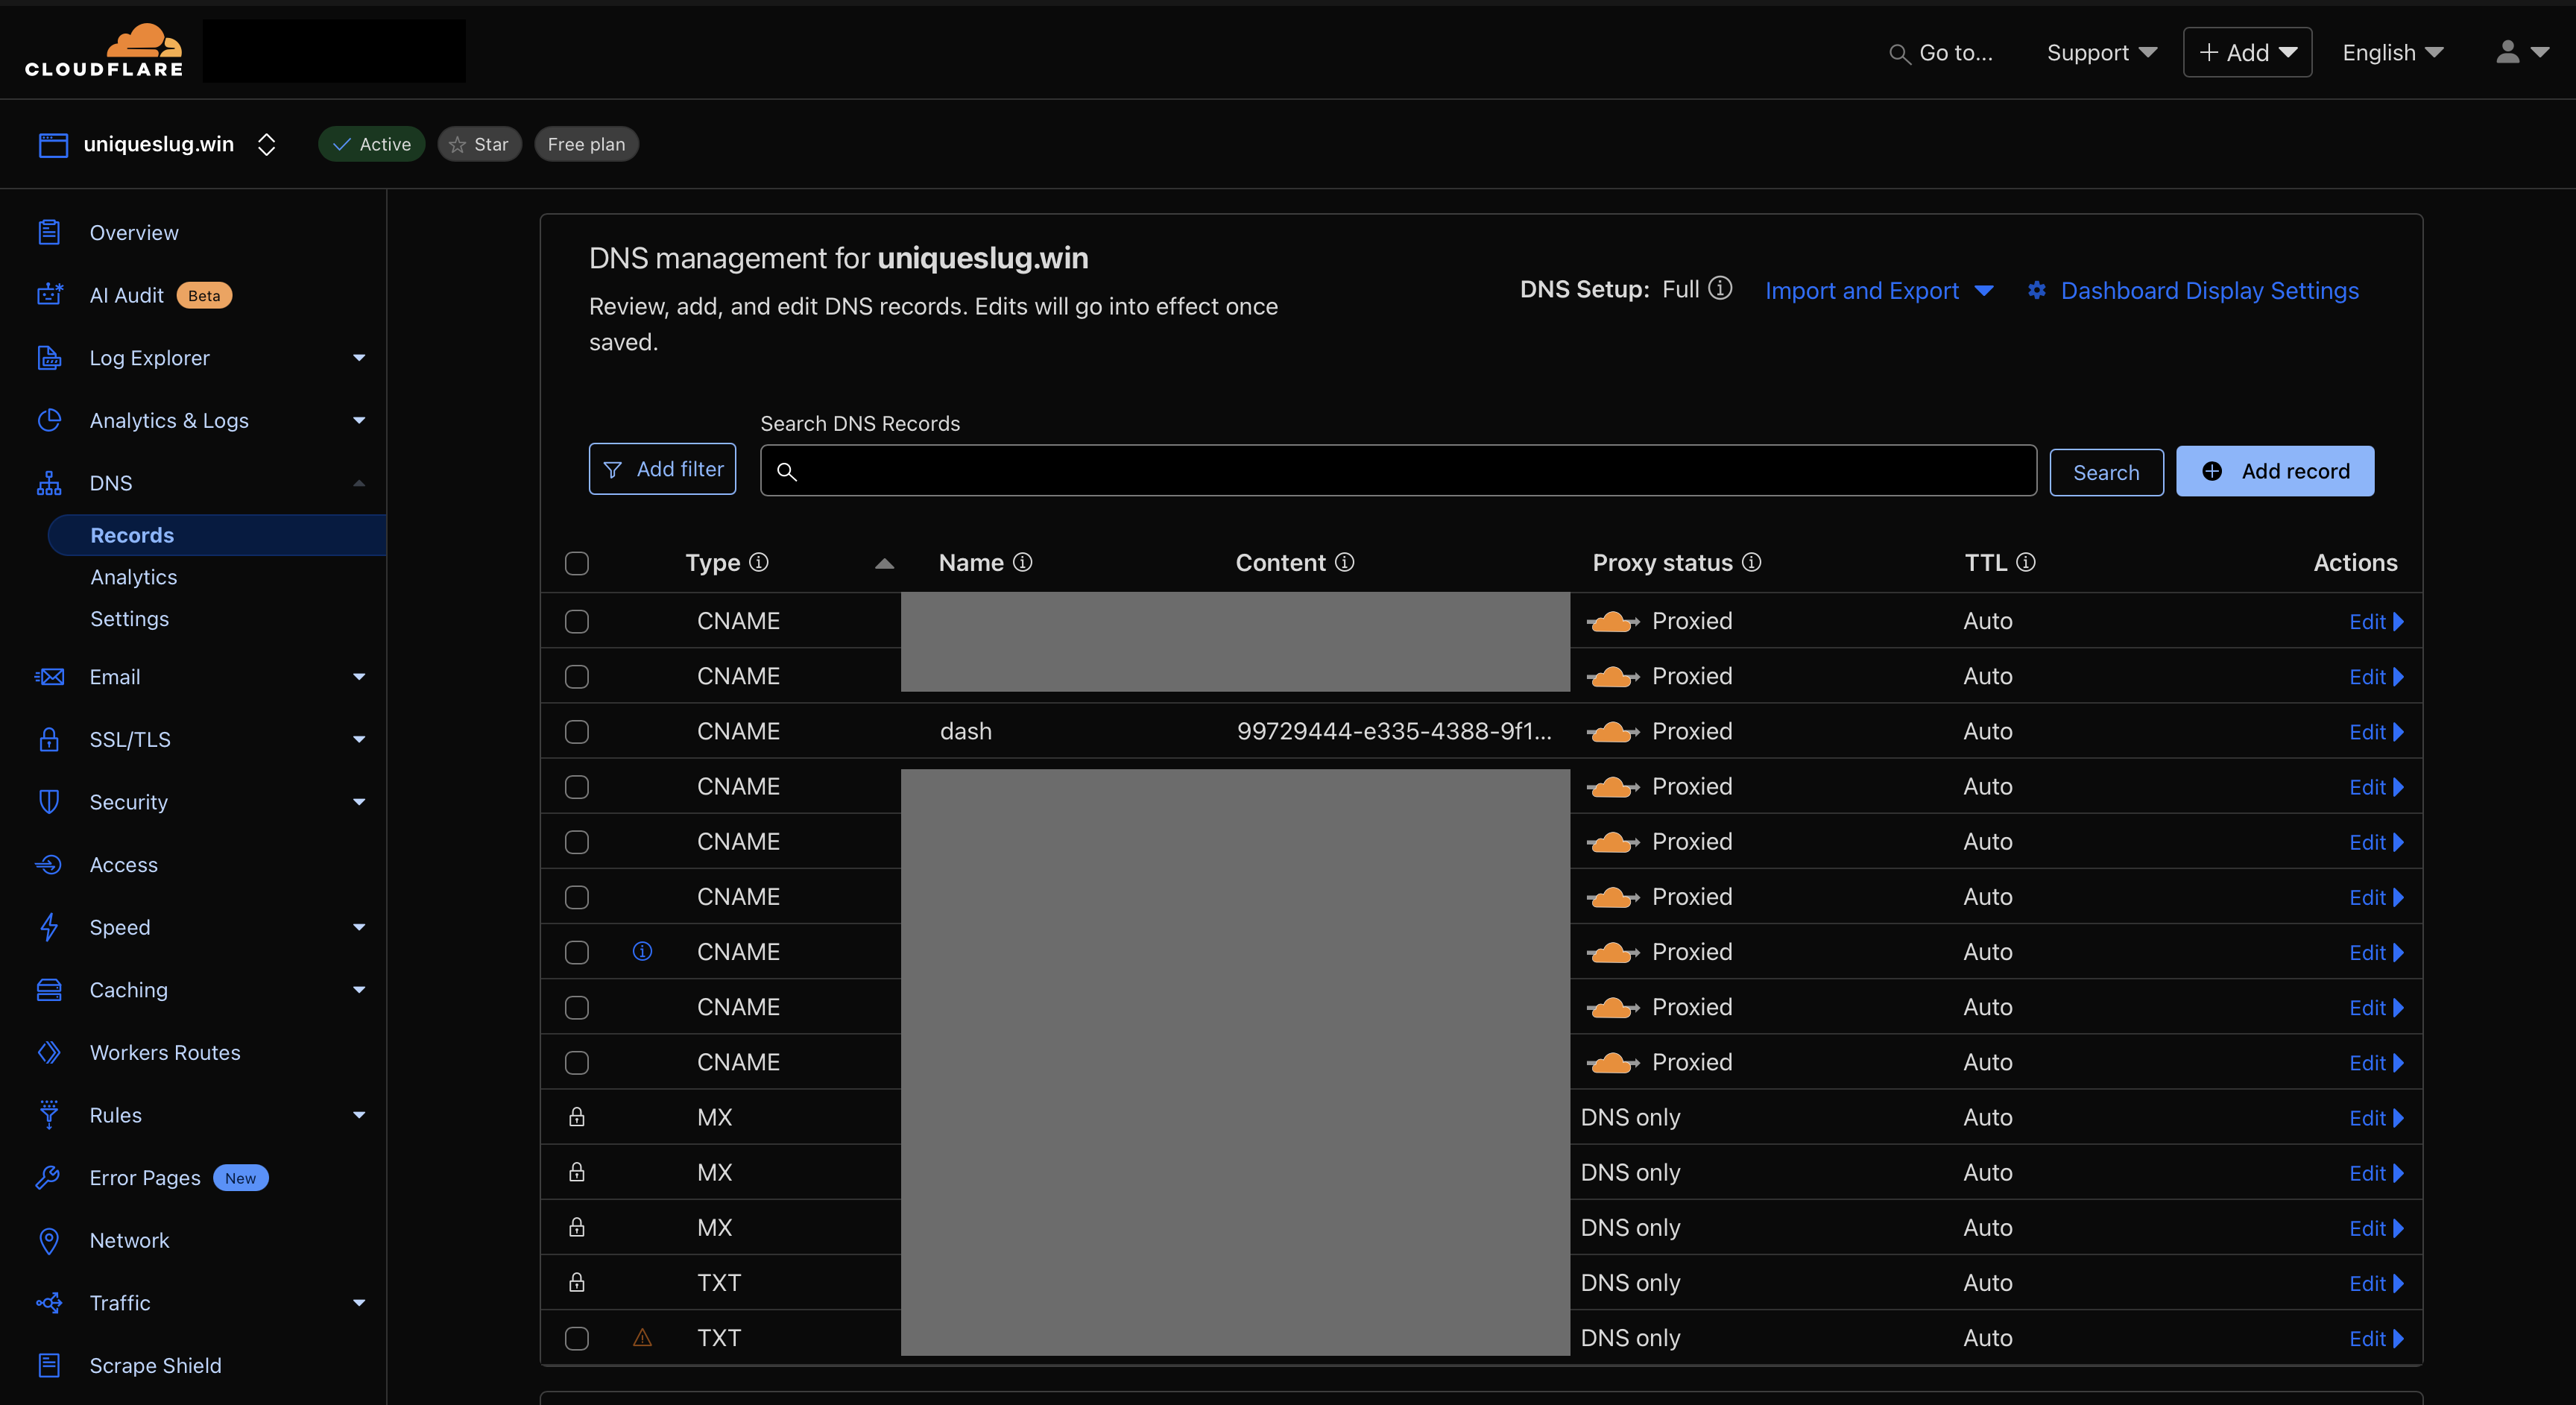The height and width of the screenshot is (1405, 2576).
Task: Edit the dash CNAME record
Action: point(2375,732)
